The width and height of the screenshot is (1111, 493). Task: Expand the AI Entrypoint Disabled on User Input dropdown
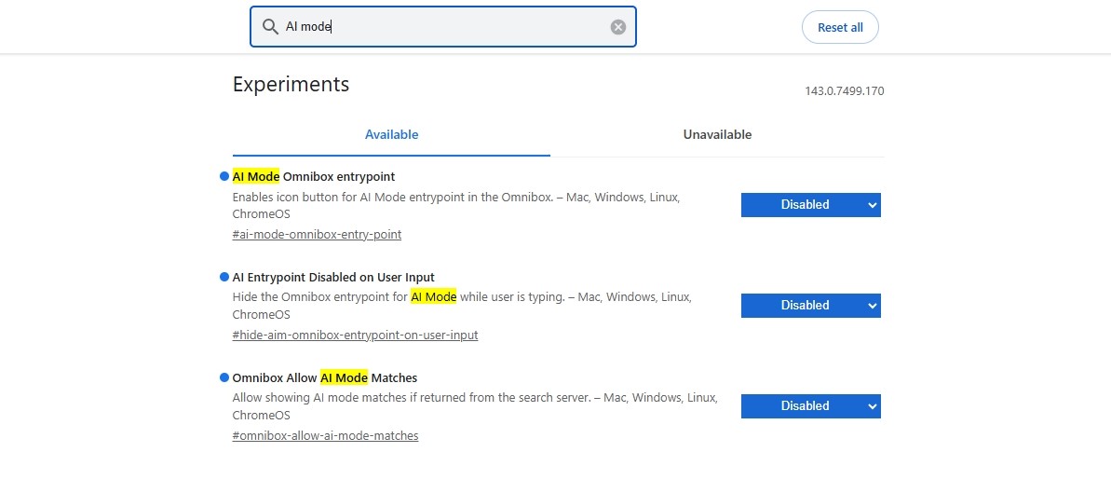pos(810,306)
